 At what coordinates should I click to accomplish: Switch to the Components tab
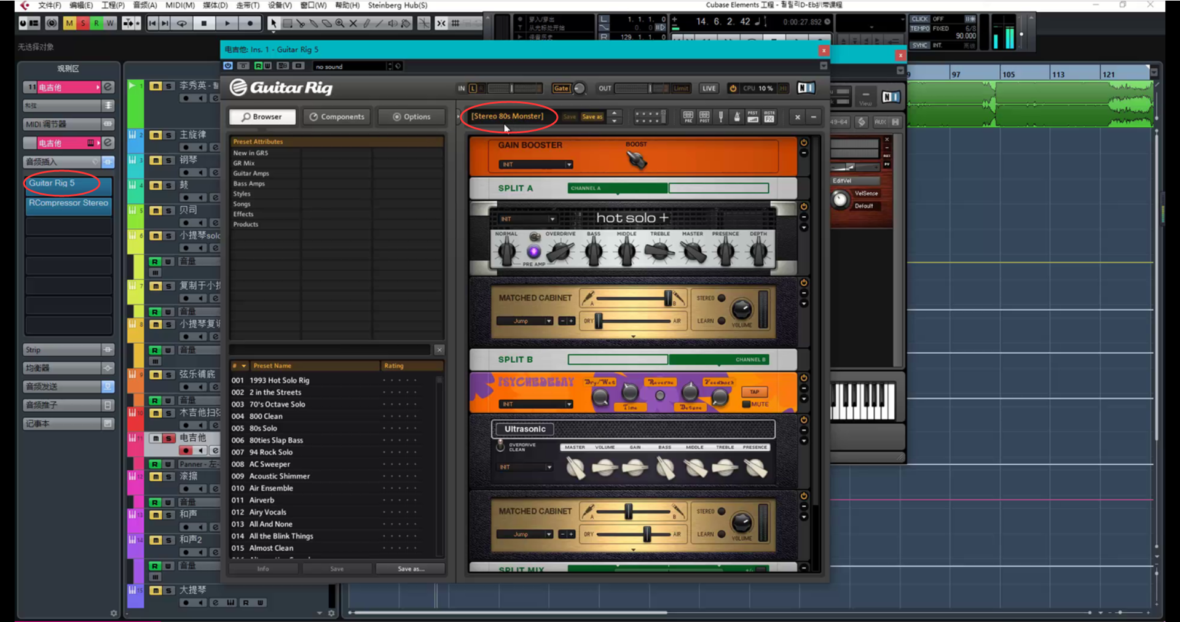click(x=337, y=117)
